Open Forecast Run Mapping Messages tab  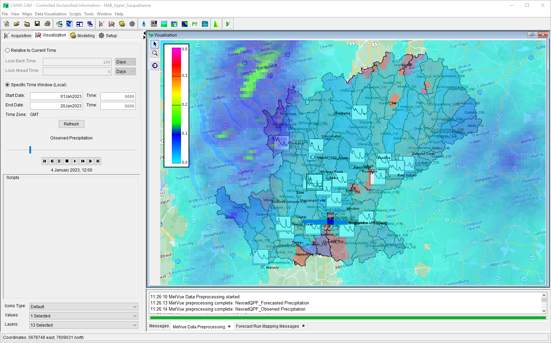pos(267,326)
